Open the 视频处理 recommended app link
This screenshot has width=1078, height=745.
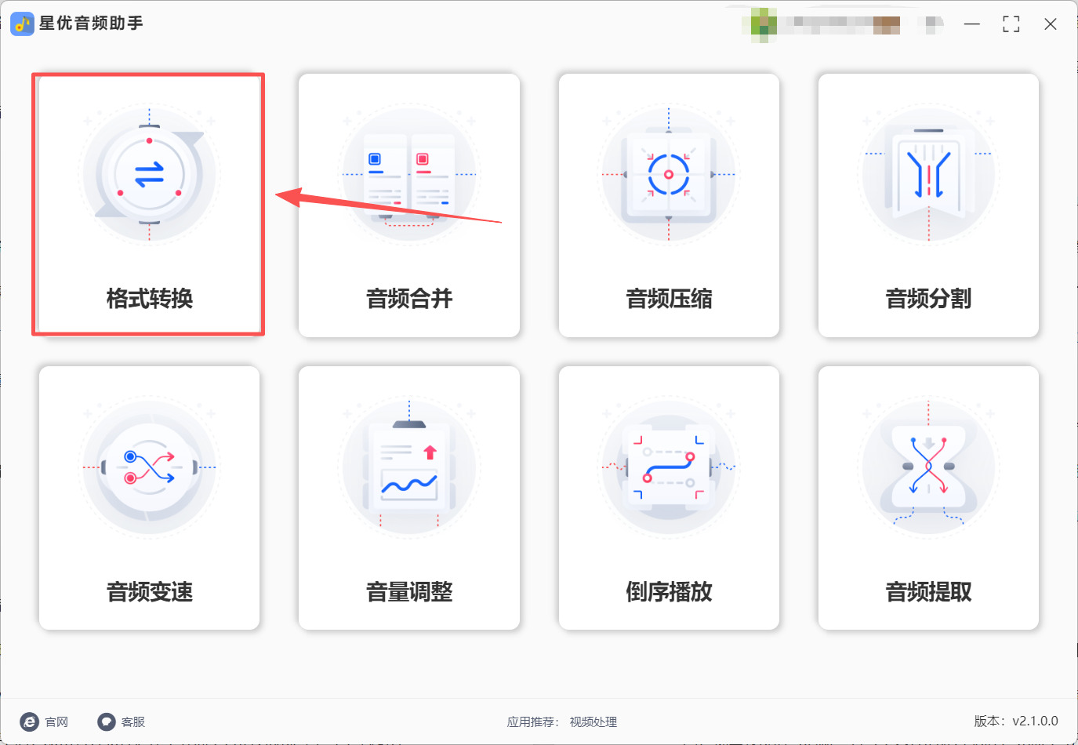coord(593,722)
